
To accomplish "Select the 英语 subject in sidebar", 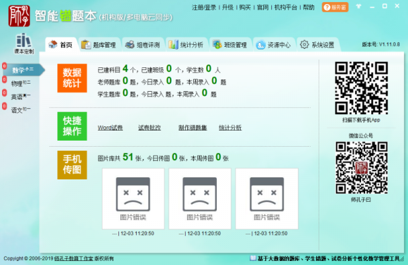I will click(20, 96).
